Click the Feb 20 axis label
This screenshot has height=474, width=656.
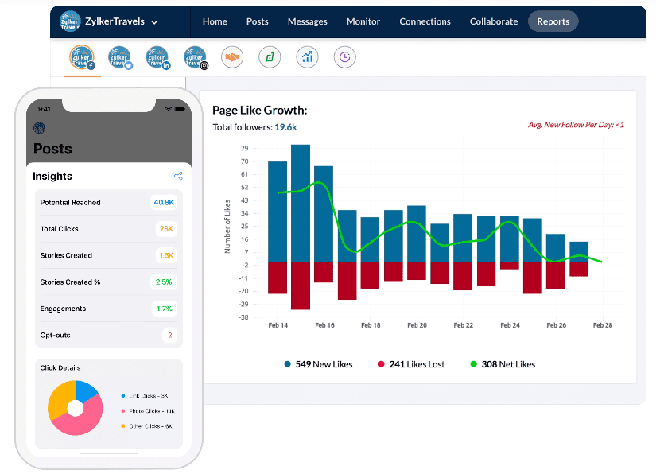[417, 325]
